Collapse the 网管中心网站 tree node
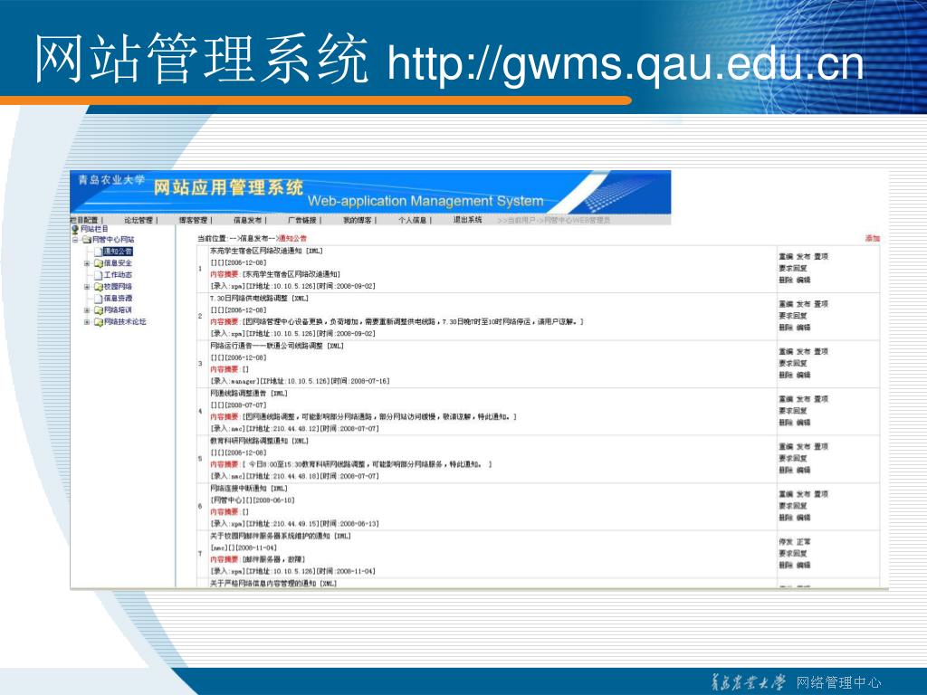Image resolution: width=927 pixels, height=695 pixels. [76, 240]
